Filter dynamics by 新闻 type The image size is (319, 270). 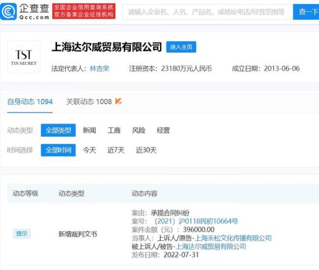click(89, 130)
